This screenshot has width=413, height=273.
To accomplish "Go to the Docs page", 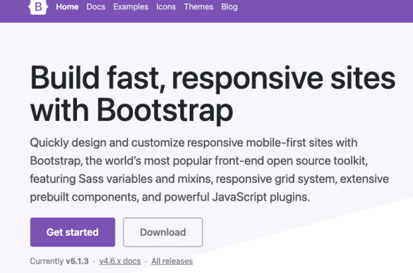I will click(96, 7).
